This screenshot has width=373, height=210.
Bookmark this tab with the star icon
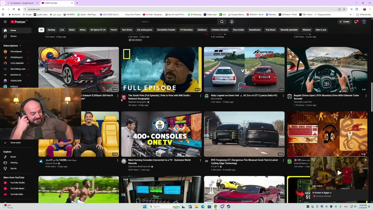pos(344,9)
